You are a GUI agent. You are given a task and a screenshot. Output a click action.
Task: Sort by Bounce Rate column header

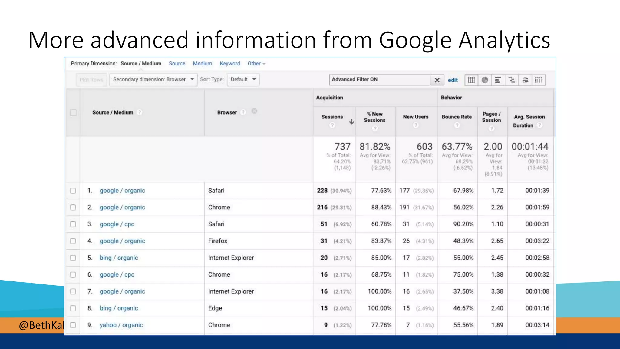pyautogui.click(x=457, y=117)
